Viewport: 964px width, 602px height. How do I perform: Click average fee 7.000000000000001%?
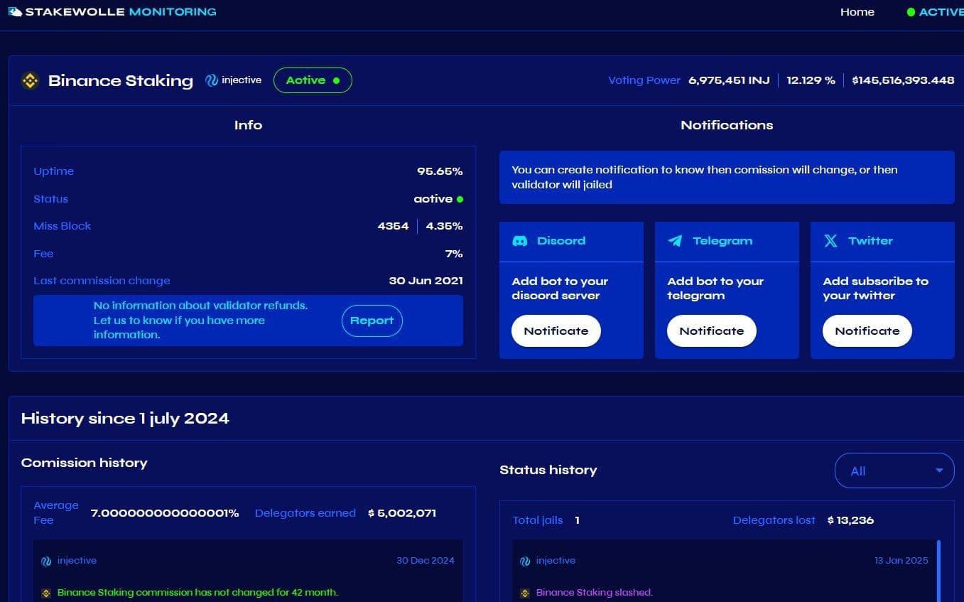tap(165, 513)
